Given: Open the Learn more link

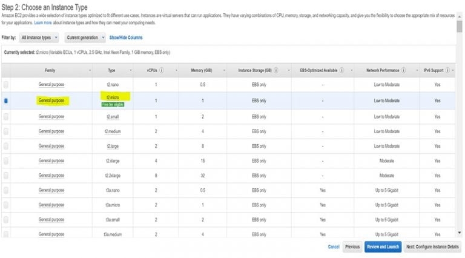Looking at the screenshot, I should click(43, 23).
